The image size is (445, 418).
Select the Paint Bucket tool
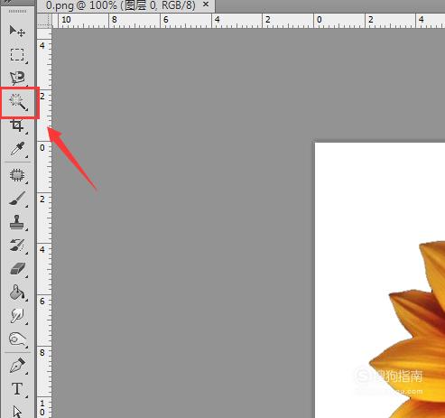point(17,293)
